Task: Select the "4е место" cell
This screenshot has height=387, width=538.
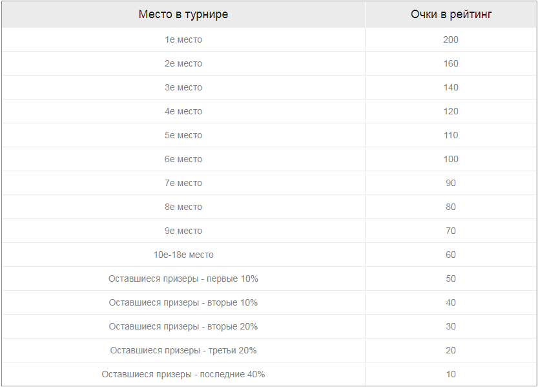Action: click(x=183, y=111)
